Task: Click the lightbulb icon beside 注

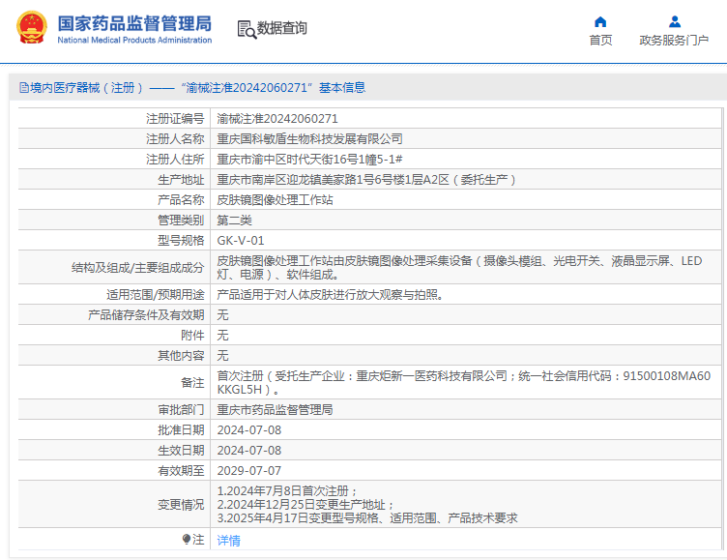Action: coord(187,539)
